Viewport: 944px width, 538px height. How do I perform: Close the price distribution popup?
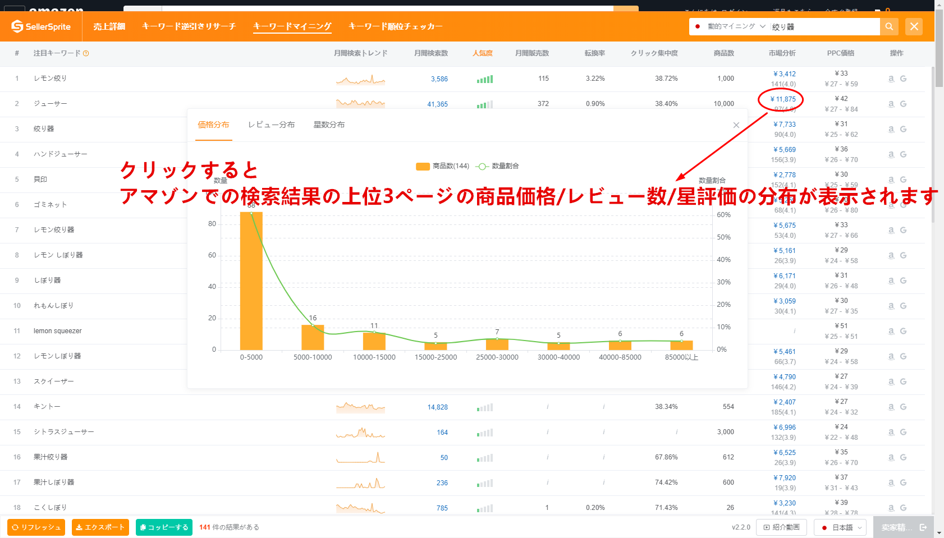[736, 125]
